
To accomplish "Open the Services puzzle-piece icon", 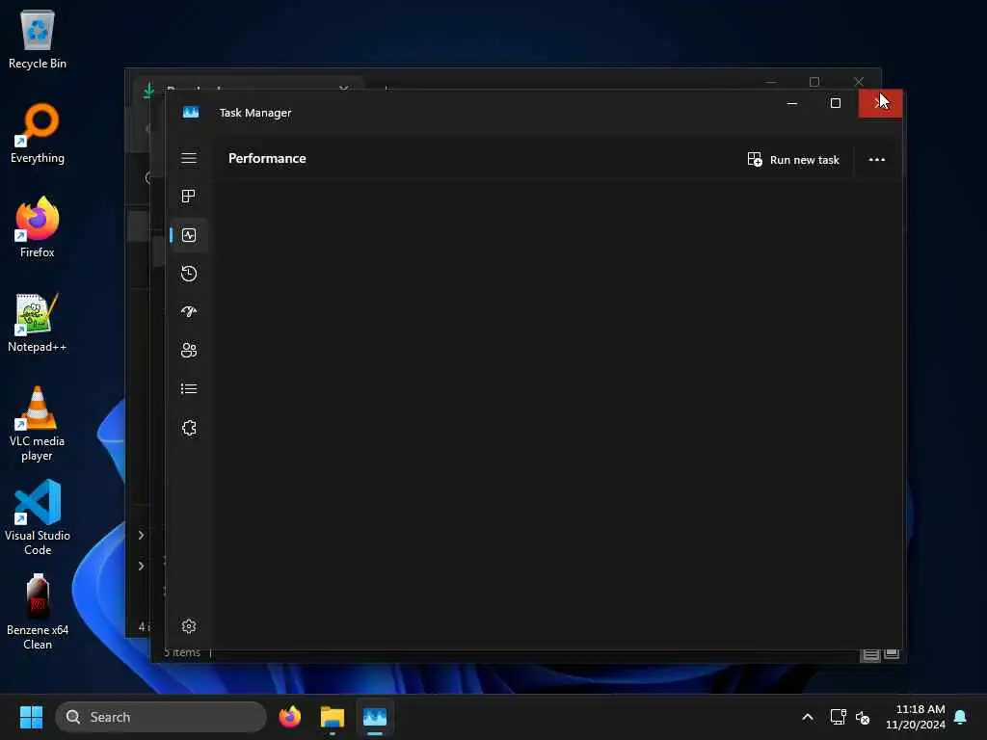I will pyautogui.click(x=189, y=428).
